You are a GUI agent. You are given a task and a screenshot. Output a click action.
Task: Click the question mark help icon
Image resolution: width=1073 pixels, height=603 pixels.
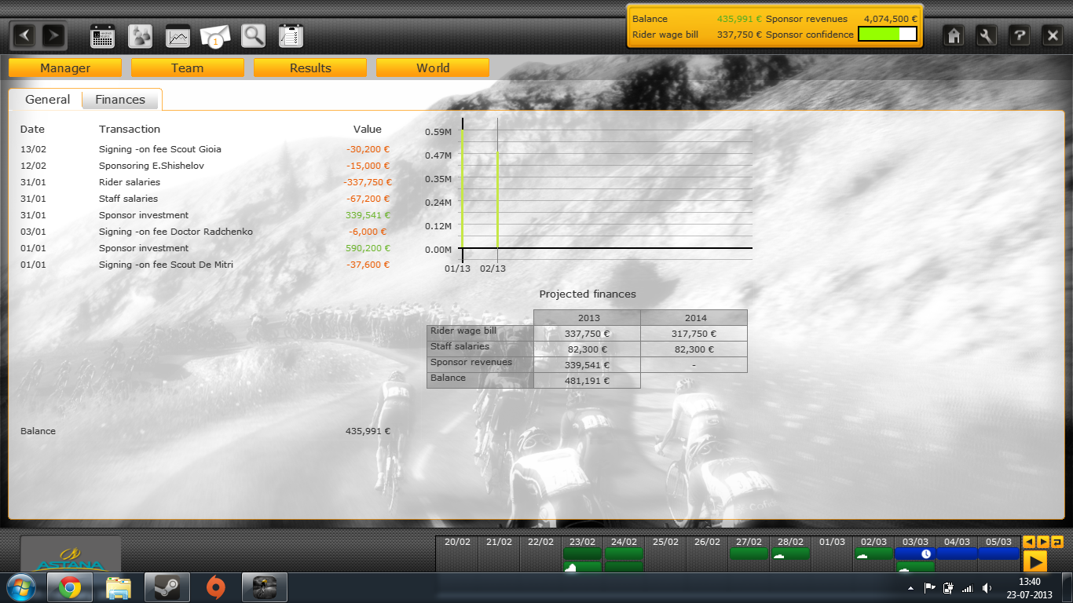tap(1020, 35)
